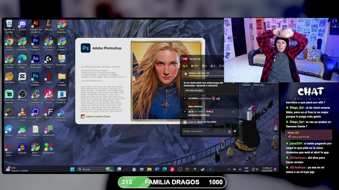Open the socialstream desktop shortcut
Viewport: 339px width, 190px height.
click(48, 131)
